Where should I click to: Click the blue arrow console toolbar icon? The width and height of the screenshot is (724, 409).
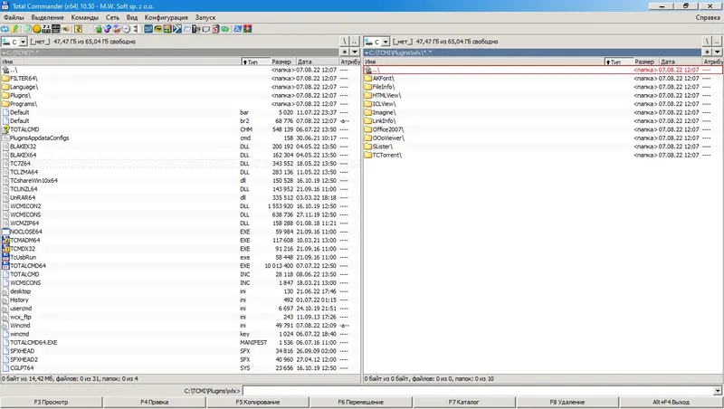point(177,29)
